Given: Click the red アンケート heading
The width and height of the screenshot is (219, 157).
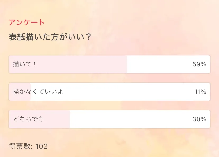Looking at the screenshot, I should tap(27, 22).
